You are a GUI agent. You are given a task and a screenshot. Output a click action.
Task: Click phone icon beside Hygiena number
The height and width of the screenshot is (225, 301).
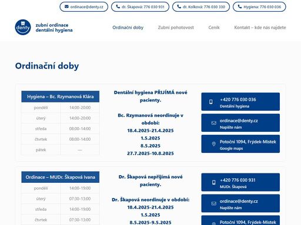pyautogui.click(x=240, y=6)
